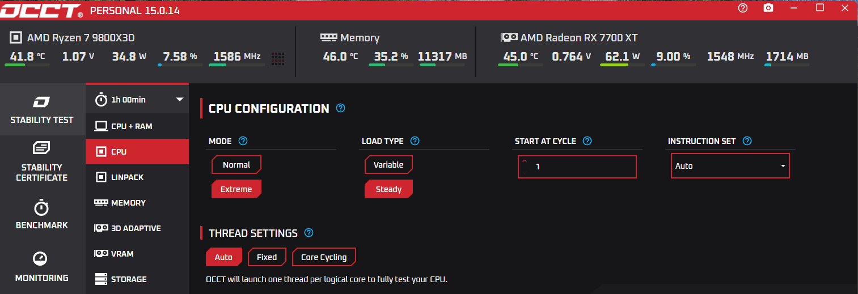Viewport: 858px width, 294px height.
Task: Open Monitoring section
Action: tap(42, 267)
